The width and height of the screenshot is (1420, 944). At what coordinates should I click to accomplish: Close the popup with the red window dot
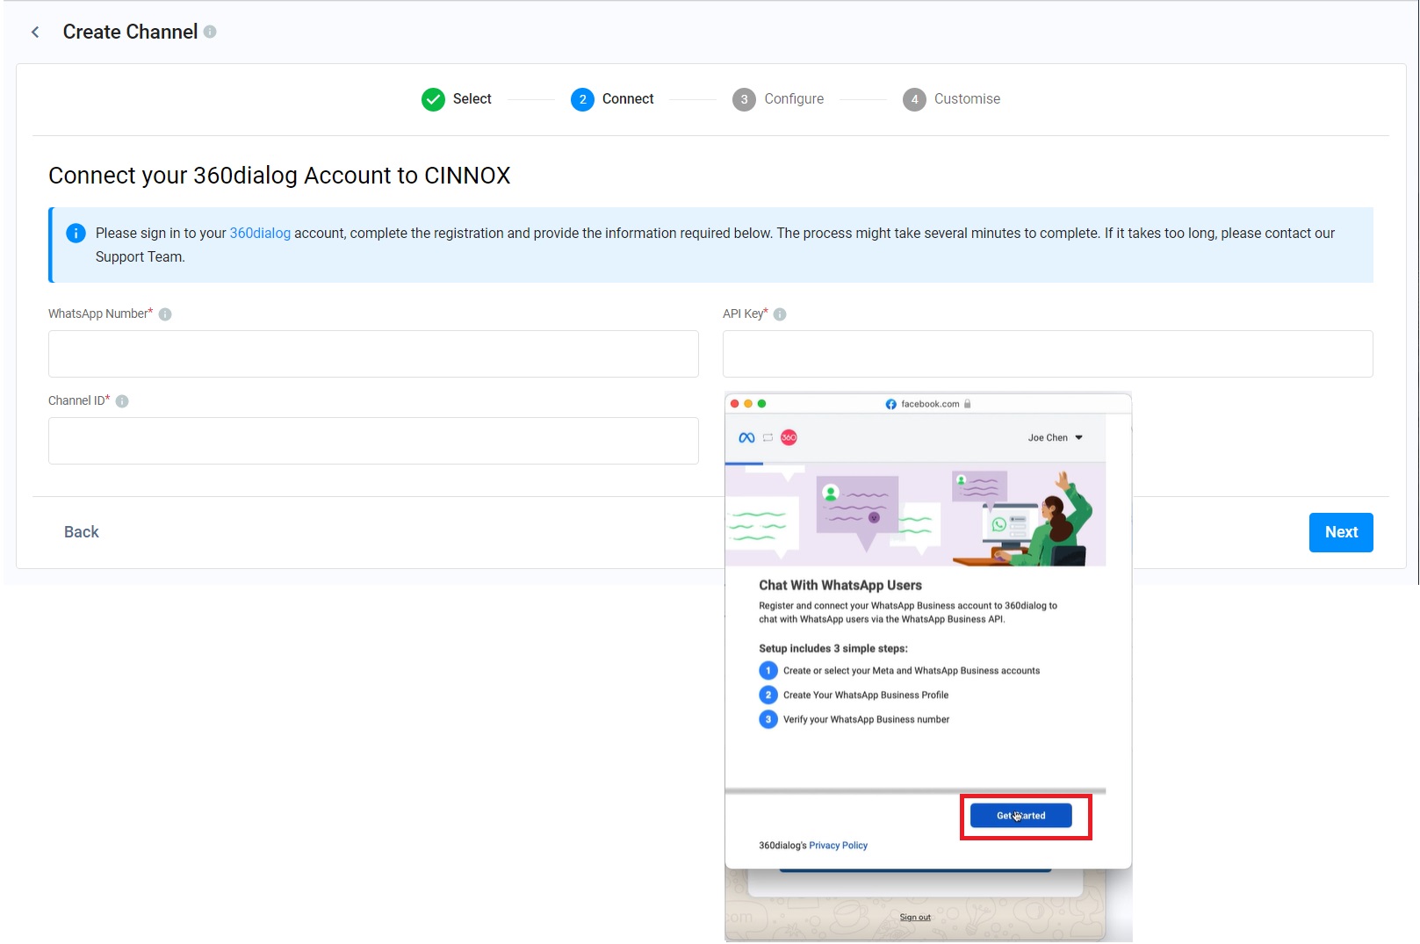coord(735,404)
